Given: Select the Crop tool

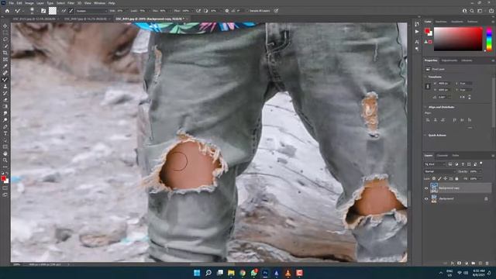Looking at the screenshot, I should pyautogui.click(x=5, y=53).
